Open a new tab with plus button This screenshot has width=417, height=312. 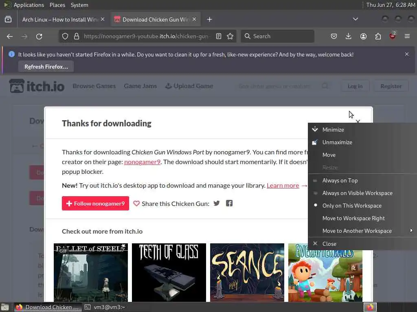pos(210,19)
